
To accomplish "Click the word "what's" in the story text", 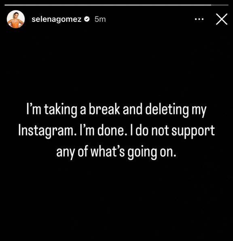I will point(108,152).
